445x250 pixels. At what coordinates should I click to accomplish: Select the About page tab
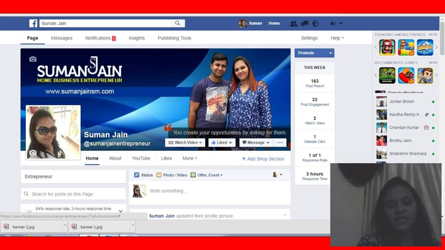(x=115, y=158)
